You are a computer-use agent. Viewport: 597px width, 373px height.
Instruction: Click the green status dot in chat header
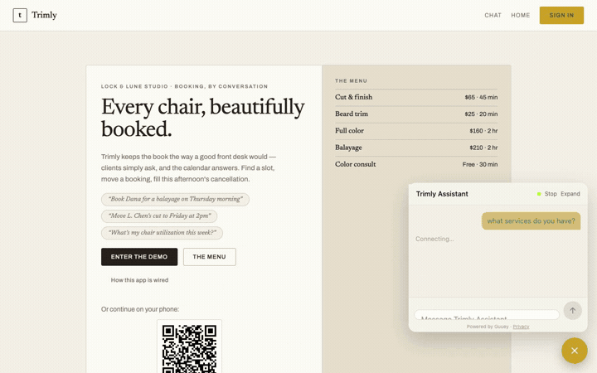pyautogui.click(x=539, y=194)
